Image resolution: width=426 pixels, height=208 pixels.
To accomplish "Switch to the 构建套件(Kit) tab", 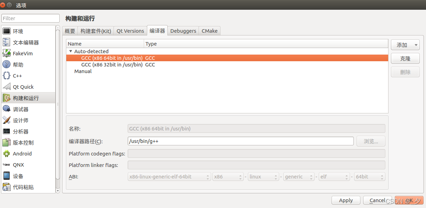I will [x=96, y=31].
